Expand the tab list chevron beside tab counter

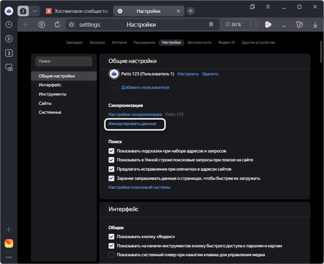[35, 11]
